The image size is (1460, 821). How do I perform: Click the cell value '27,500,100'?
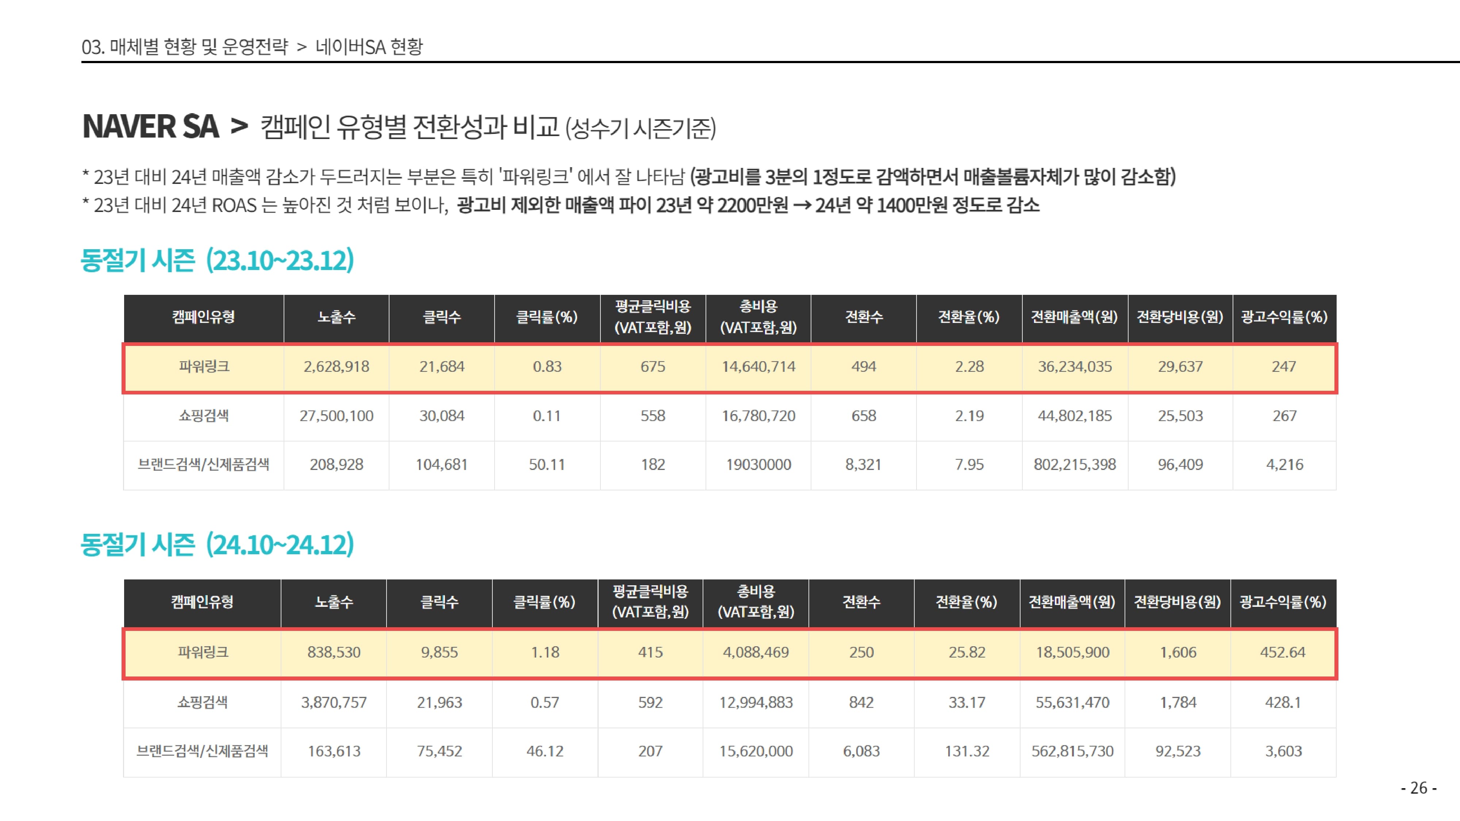tap(337, 416)
